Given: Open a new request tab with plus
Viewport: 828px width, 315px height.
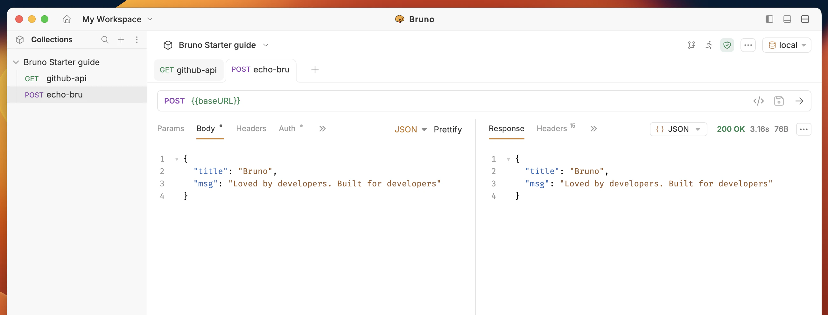Looking at the screenshot, I should click(315, 70).
